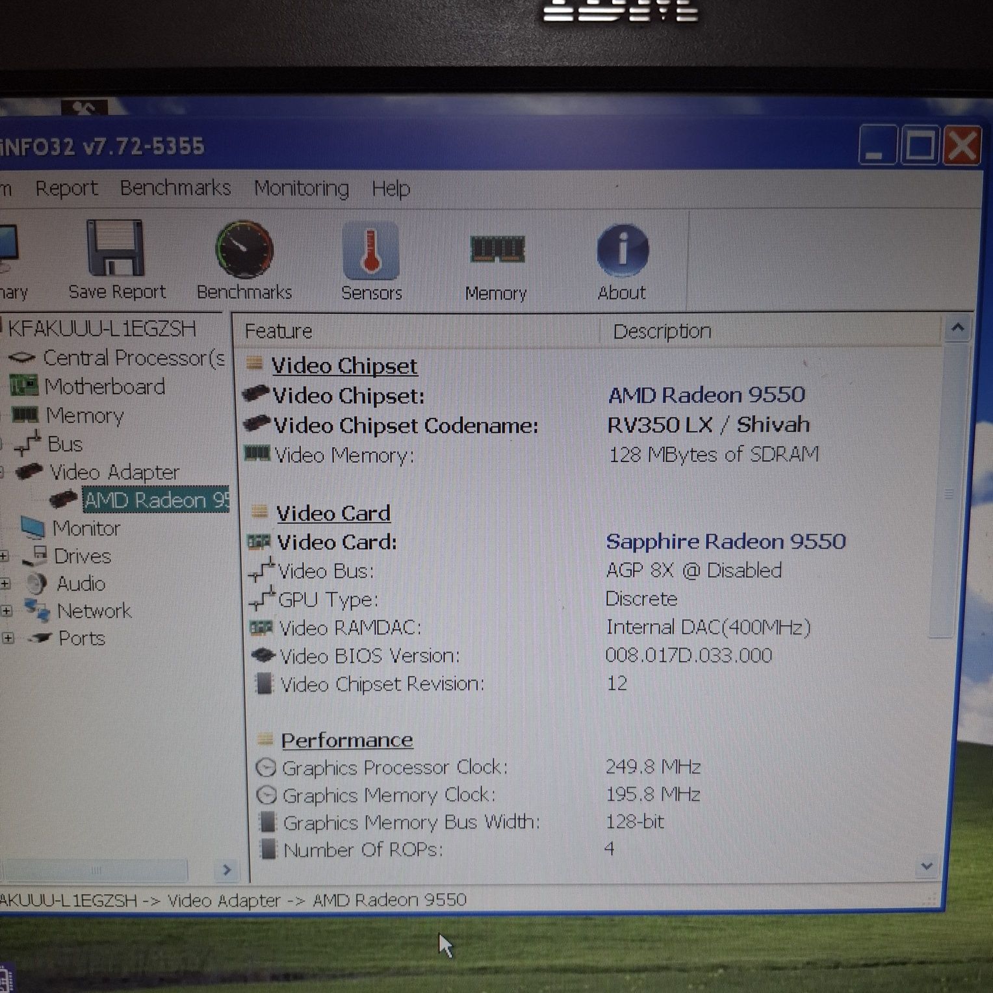The height and width of the screenshot is (993, 993).
Task: Select the AMD Radeon 9550 tree entry
Action: coord(156,500)
